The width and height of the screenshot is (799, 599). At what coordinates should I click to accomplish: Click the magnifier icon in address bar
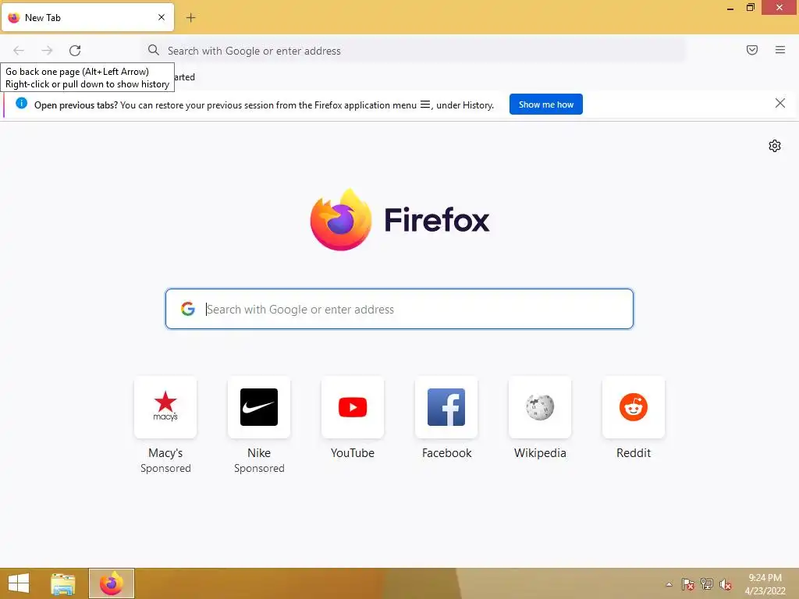(154, 50)
